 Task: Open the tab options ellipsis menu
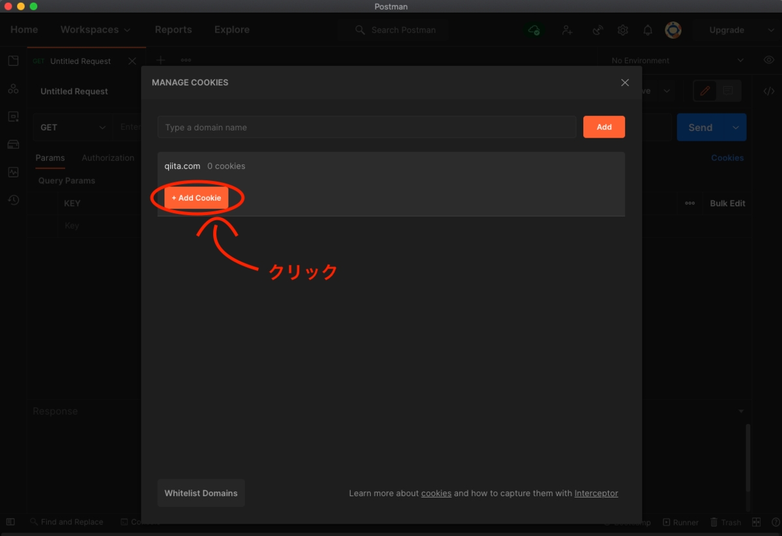coord(186,60)
